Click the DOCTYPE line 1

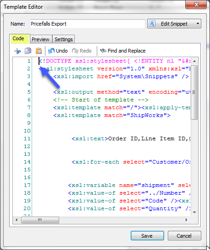(x=115, y=61)
